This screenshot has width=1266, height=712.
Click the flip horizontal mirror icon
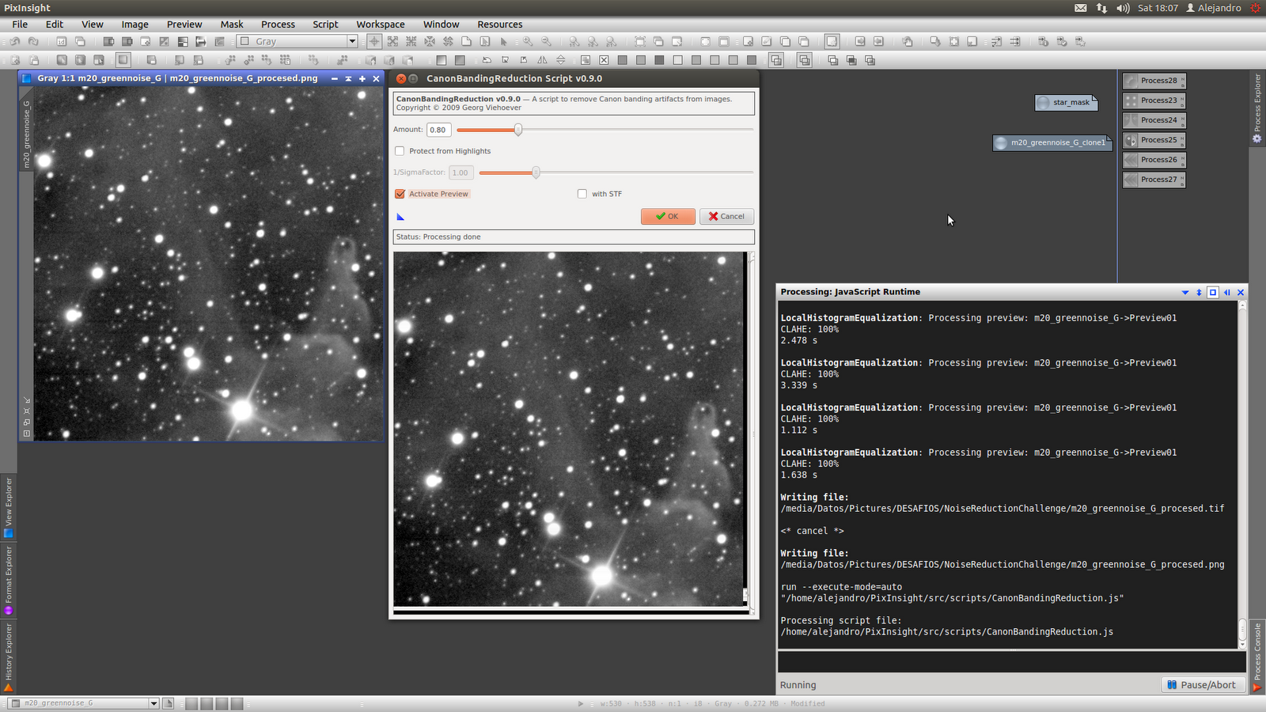pos(542,60)
